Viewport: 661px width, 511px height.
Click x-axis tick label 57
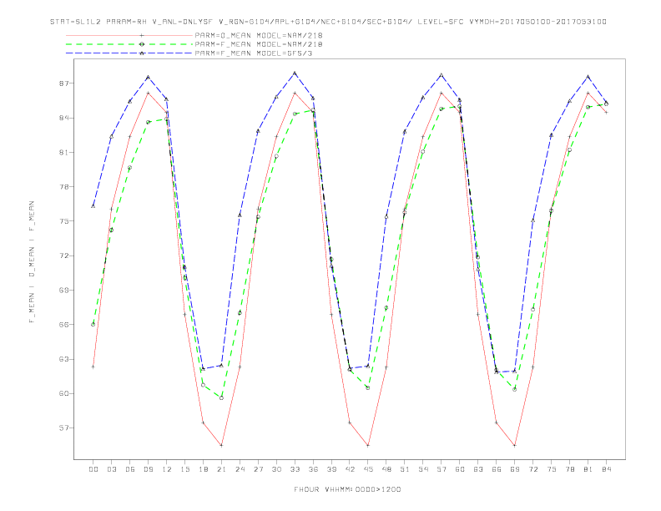[442, 469]
